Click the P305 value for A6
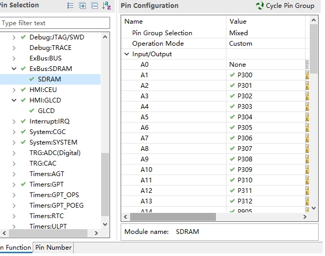325x256 pixels. (x=245, y=128)
